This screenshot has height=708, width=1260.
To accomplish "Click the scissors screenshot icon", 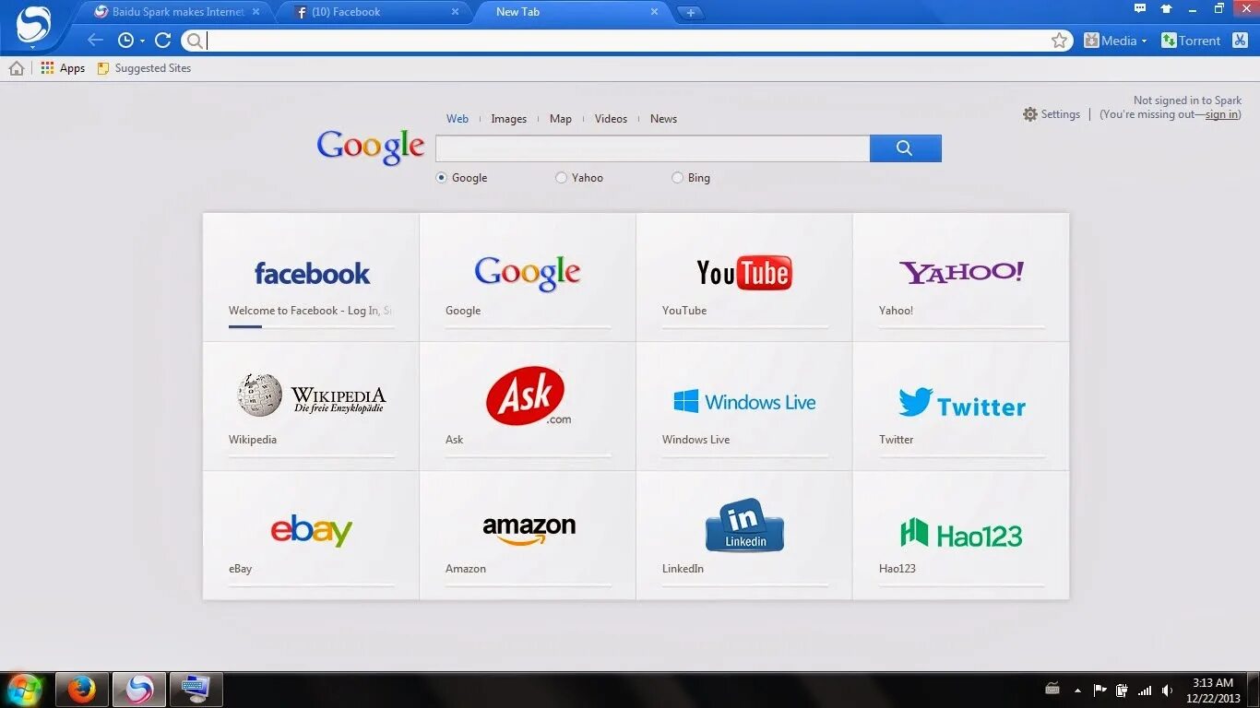I will coord(1239,41).
